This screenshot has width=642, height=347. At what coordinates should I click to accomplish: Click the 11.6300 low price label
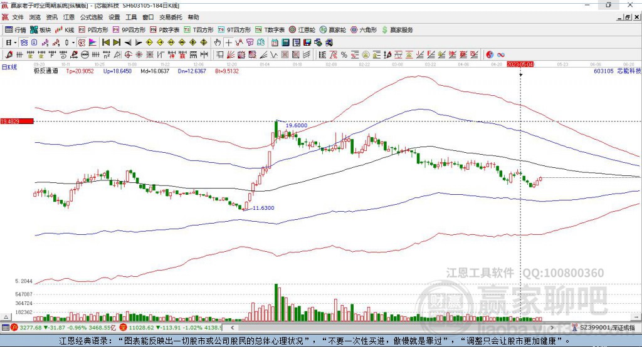(x=263, y=208)
